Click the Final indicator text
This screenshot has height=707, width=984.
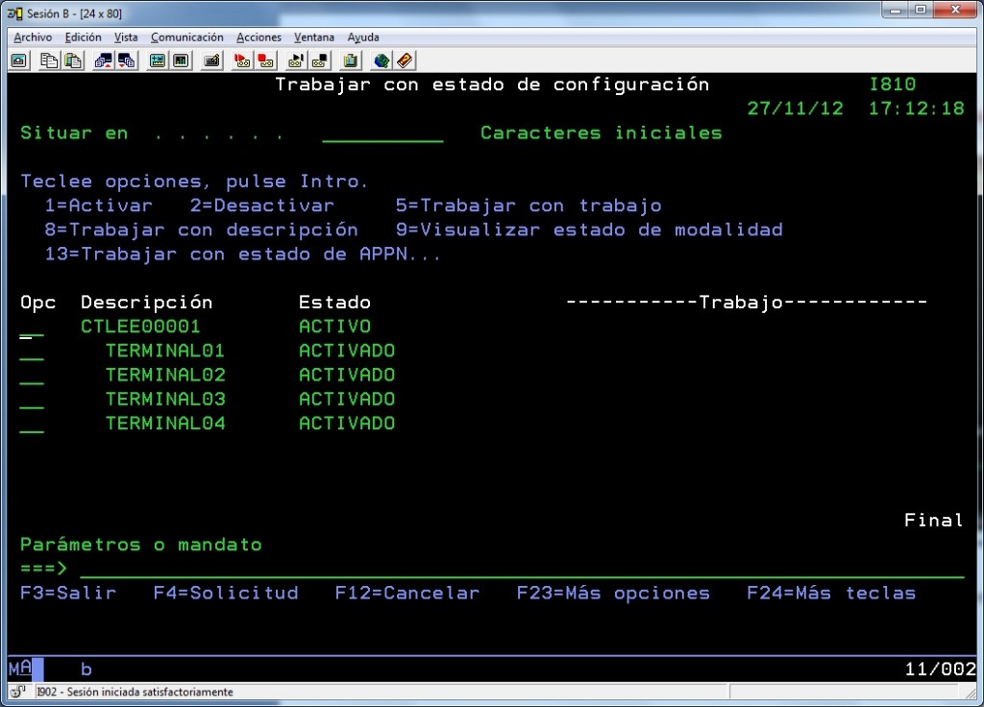click(934, 520)
